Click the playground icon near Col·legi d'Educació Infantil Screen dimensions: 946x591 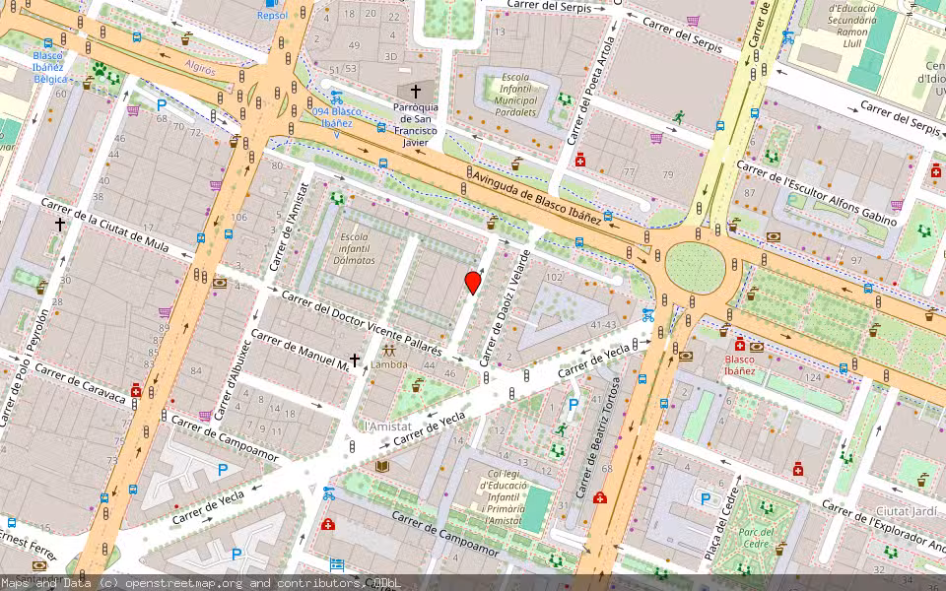pyautogui.click(x=557, y=449)
